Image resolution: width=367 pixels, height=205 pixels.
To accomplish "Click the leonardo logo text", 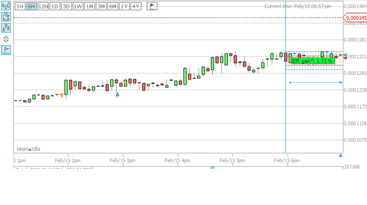I will [x=29, y=149].
